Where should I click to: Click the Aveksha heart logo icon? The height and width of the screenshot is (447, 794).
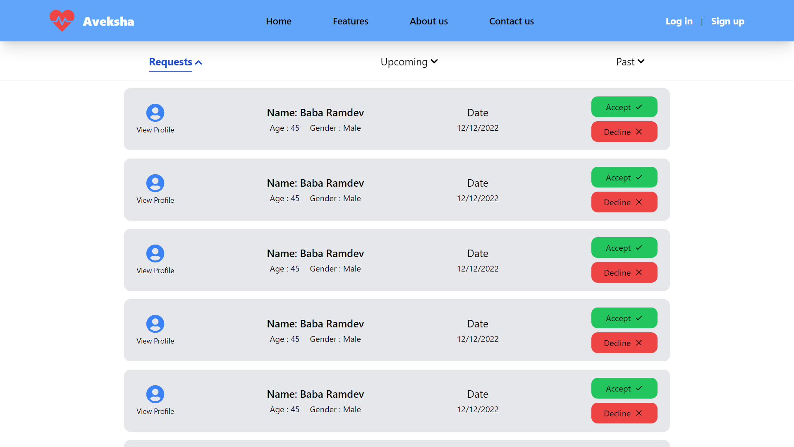(62, 21)
